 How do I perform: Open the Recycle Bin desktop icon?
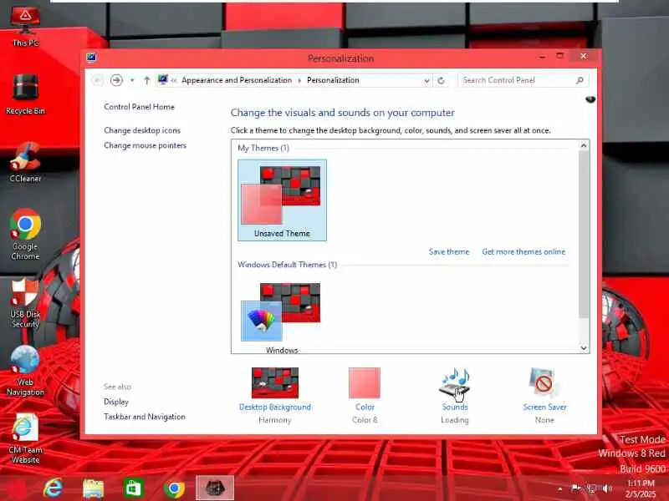25,94
